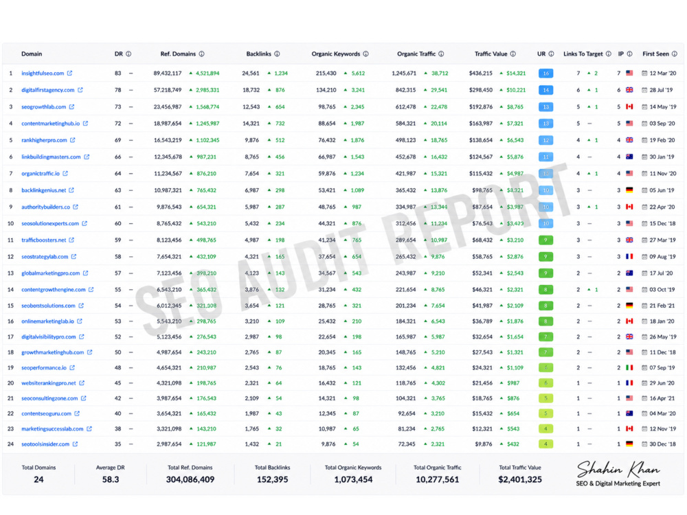Click the Total Domains value 24

point(38,479)
